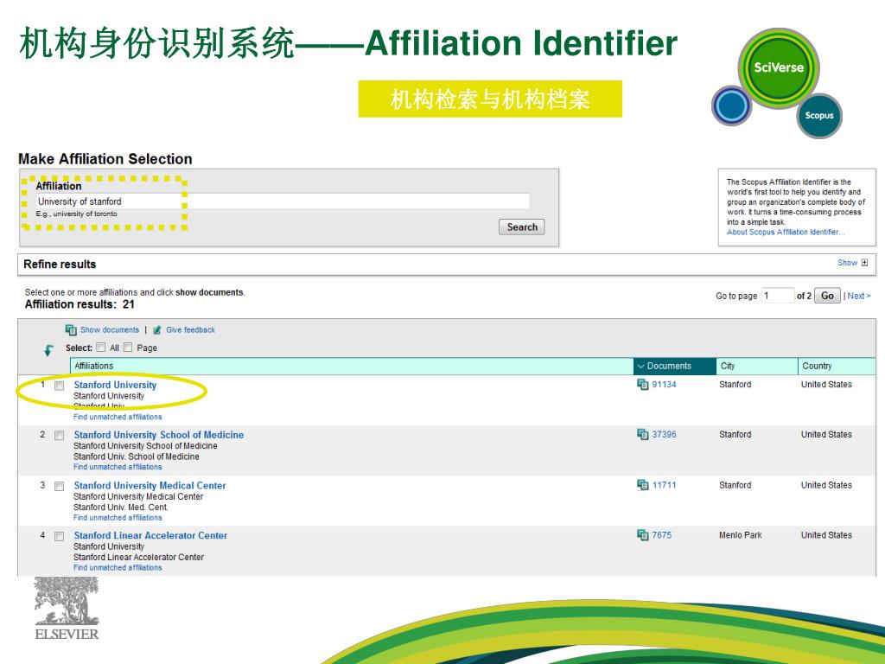Screen dimensions: 885x664
Task: Open documents icon for 7675 row
Action: tap(642, 534)
